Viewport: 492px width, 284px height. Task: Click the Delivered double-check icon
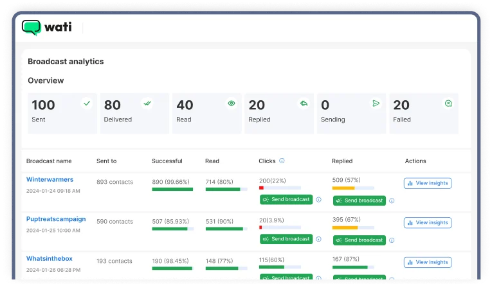pos(147,103)
